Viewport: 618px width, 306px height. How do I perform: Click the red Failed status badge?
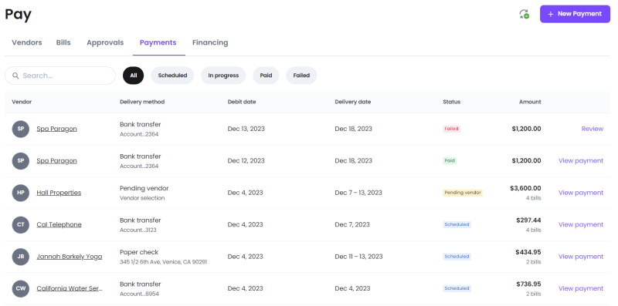(x=452, y=129)
